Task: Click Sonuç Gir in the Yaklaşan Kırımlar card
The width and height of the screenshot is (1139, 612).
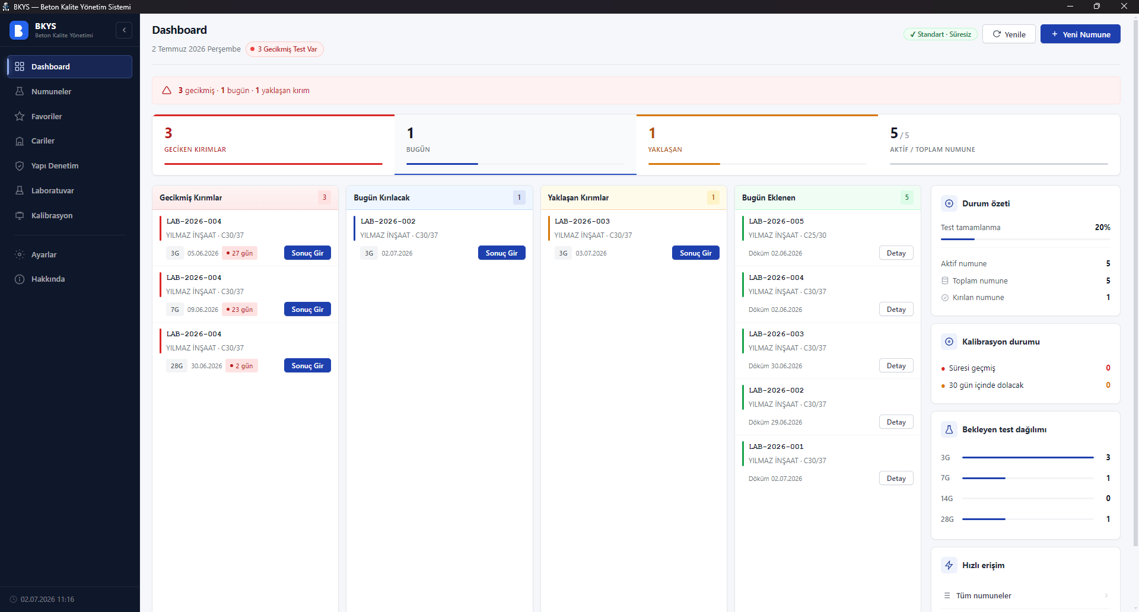Action: [695, 253]
